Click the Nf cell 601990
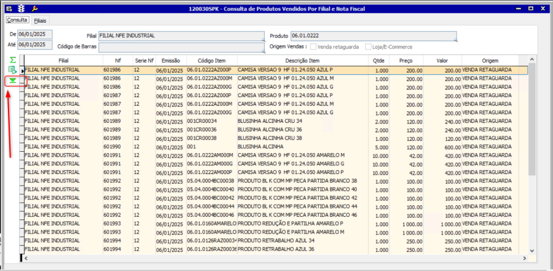The image size is (553, 271). coord(118,147)
